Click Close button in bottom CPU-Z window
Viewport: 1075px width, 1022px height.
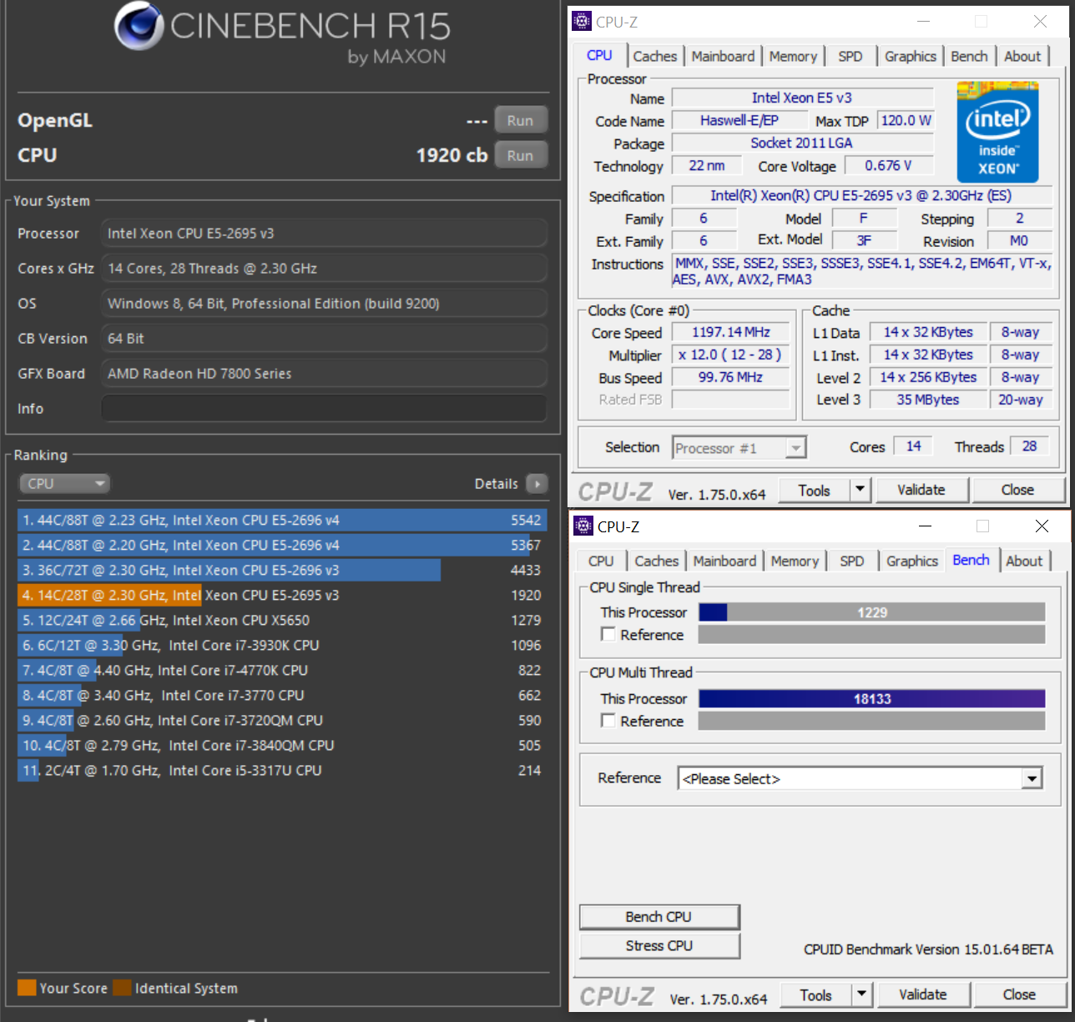coord(1020,994)
